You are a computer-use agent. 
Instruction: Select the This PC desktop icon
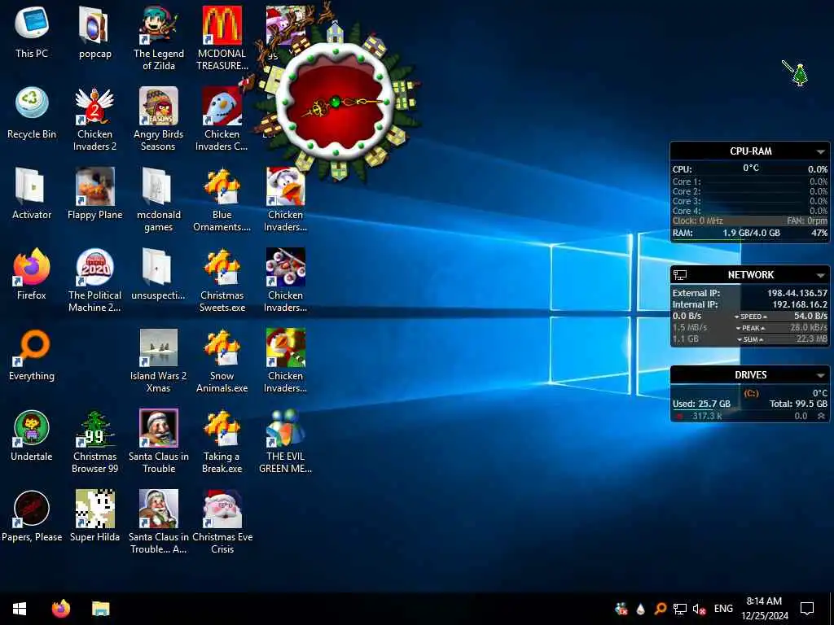coord(32,32)
